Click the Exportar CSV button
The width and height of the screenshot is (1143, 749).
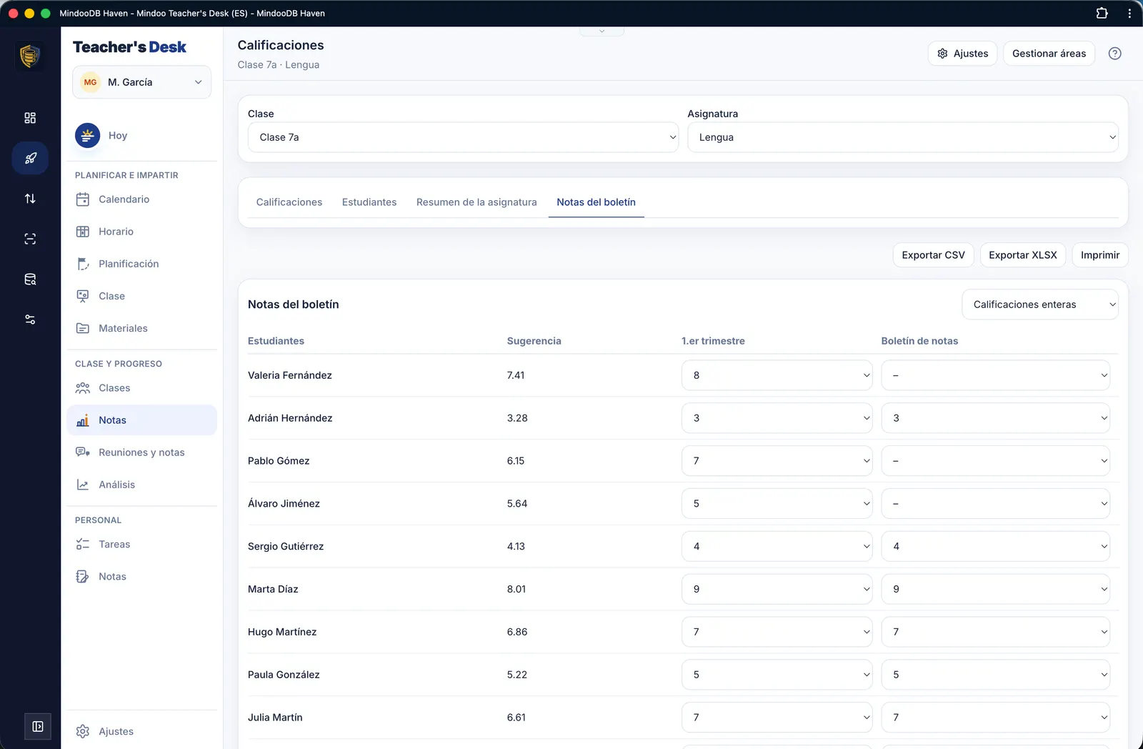[933, 255]
